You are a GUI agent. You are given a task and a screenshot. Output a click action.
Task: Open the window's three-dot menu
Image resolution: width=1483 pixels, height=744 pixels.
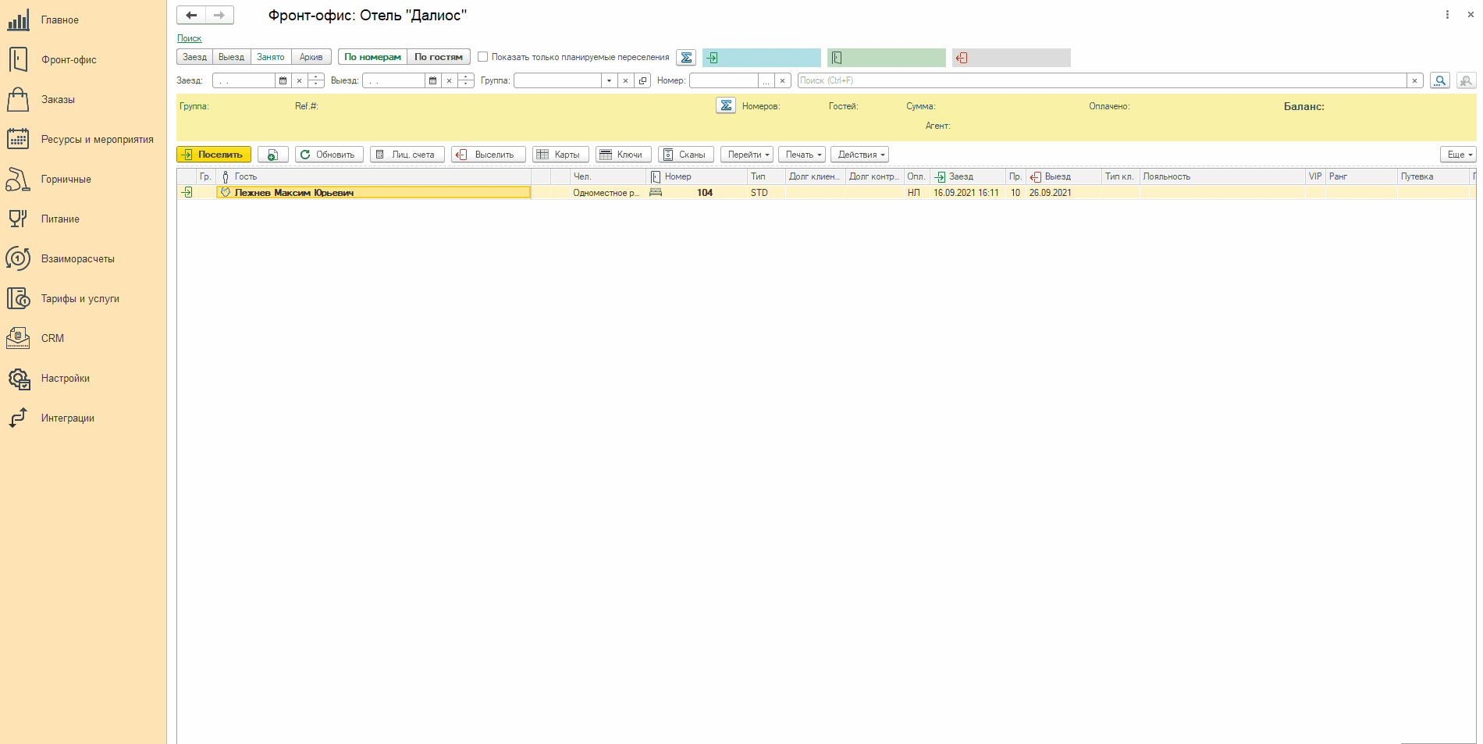pyautogui.click(x=1447, y=15)
